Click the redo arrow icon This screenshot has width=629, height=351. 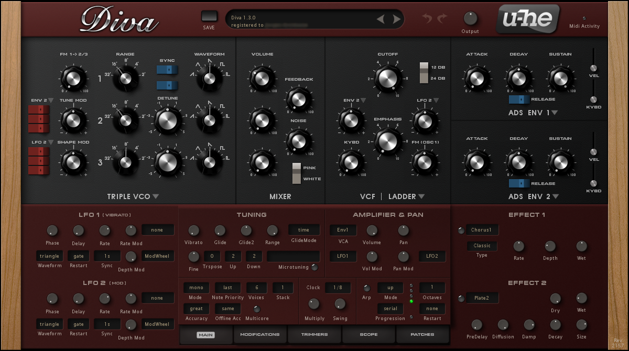point(442,18)
